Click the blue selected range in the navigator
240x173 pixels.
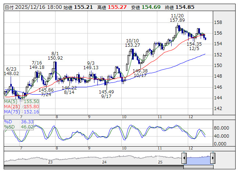pyautogui.click(x=198, y=159)
